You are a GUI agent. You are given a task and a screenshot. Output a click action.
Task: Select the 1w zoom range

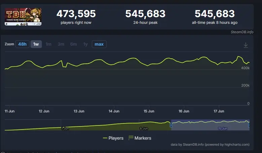(x=36, y=44)
